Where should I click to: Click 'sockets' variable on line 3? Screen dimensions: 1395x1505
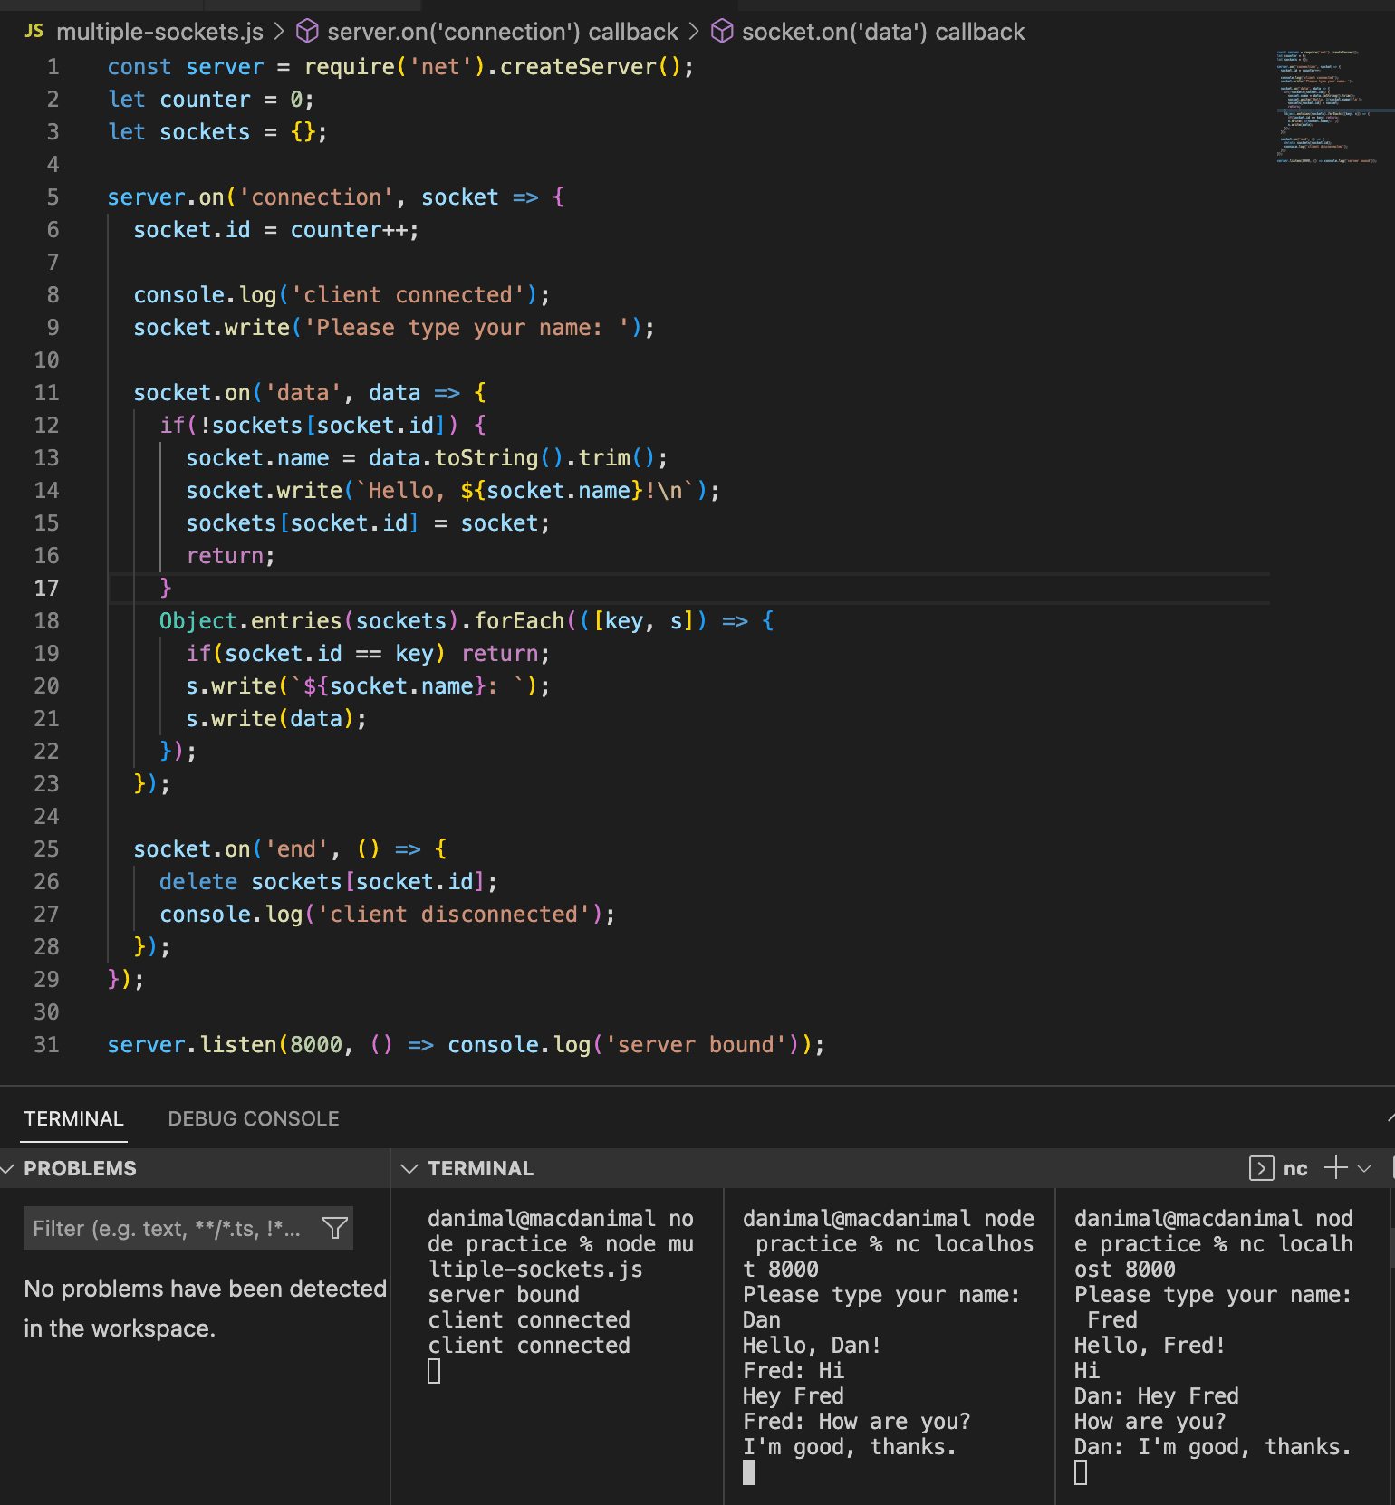(205, 132)
